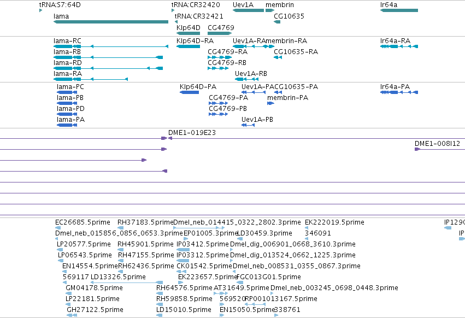
Task: Select Dmel_dig_013524_0662_1225.3prime EST
Action: tap(293, 255)
